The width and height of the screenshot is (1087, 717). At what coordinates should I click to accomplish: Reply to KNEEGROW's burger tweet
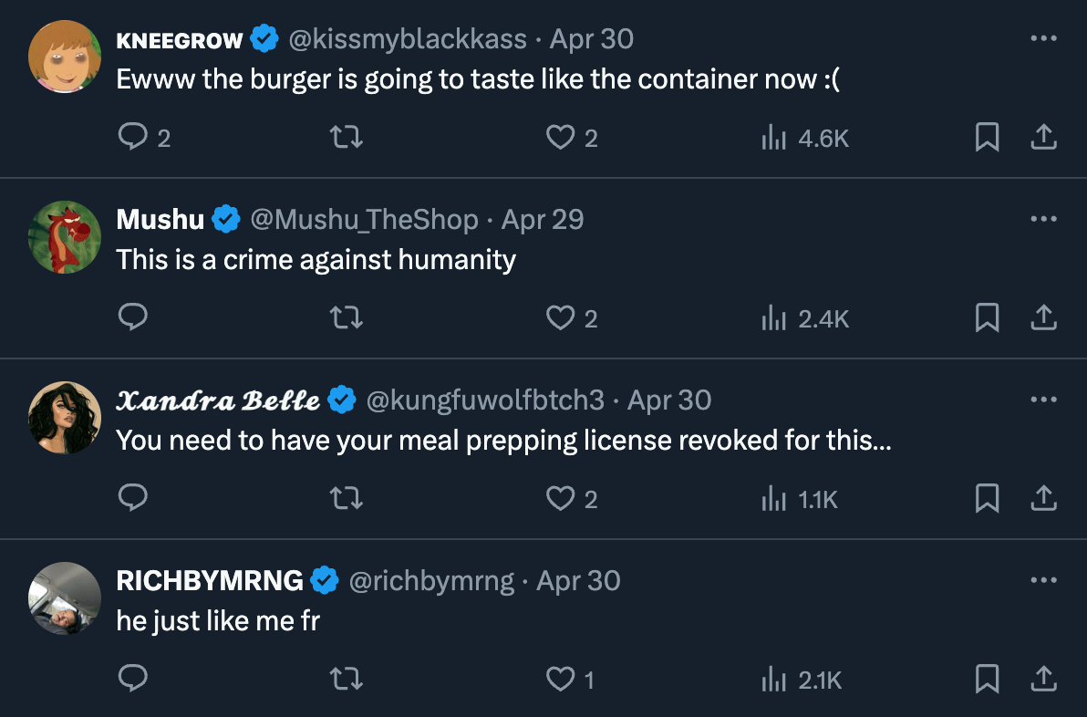(134, 138)
